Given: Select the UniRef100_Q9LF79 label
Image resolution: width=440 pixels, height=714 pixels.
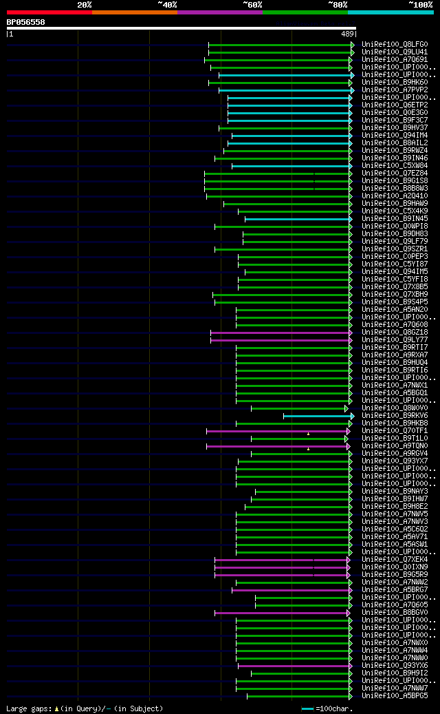Looking at the screenshot, I should point(395,242).
